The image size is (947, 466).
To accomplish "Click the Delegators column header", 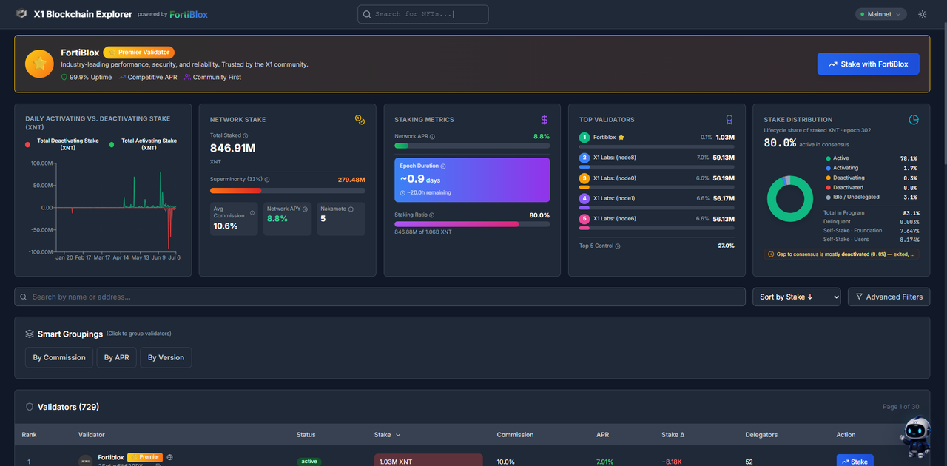I will (x=761, y=435).
